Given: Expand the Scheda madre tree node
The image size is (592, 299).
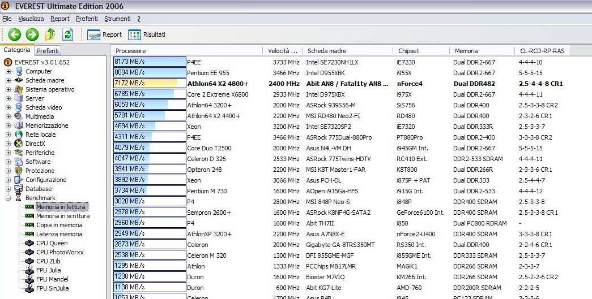Looking at the screenshot, I should (8, 80).
